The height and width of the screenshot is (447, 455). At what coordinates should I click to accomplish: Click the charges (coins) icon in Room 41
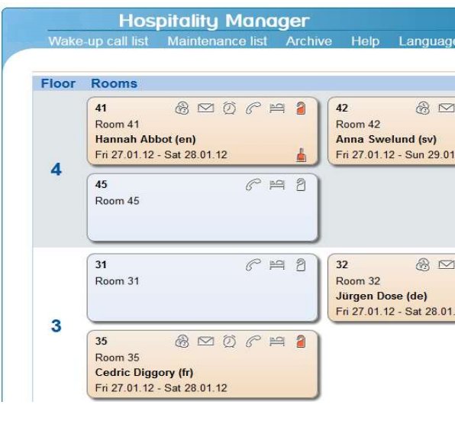182,109
